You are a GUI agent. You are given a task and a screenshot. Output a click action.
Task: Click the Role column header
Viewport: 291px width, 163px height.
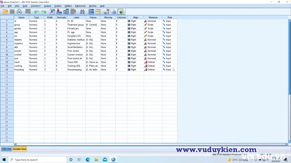(170, 17)
